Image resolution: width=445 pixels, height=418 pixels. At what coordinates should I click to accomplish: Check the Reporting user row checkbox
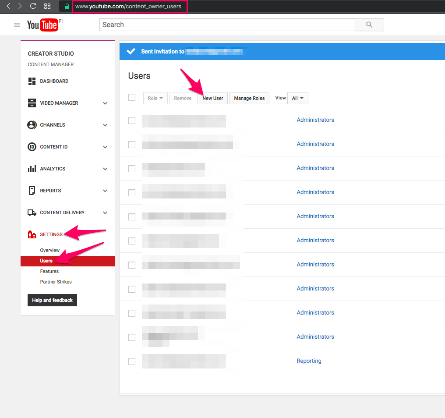[x=132, y=361]
